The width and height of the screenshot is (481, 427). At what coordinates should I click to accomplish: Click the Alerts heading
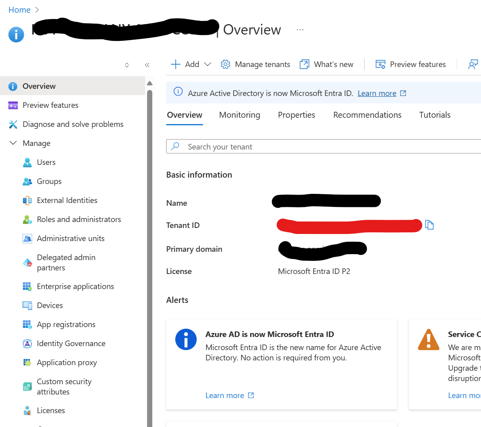click(177, 300)
